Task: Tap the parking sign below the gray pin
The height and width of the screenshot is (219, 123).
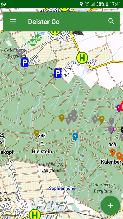Action: tap(25, 62)
